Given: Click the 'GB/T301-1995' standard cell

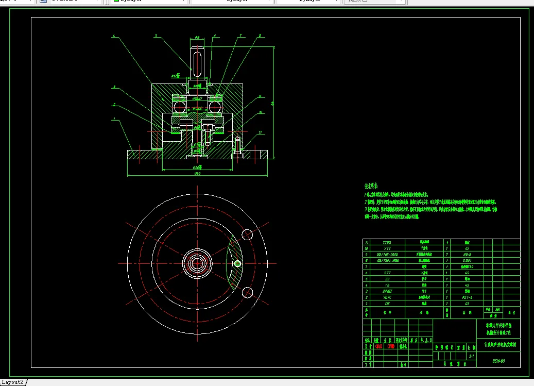Looking at the screenshot, I should (388, 261).
